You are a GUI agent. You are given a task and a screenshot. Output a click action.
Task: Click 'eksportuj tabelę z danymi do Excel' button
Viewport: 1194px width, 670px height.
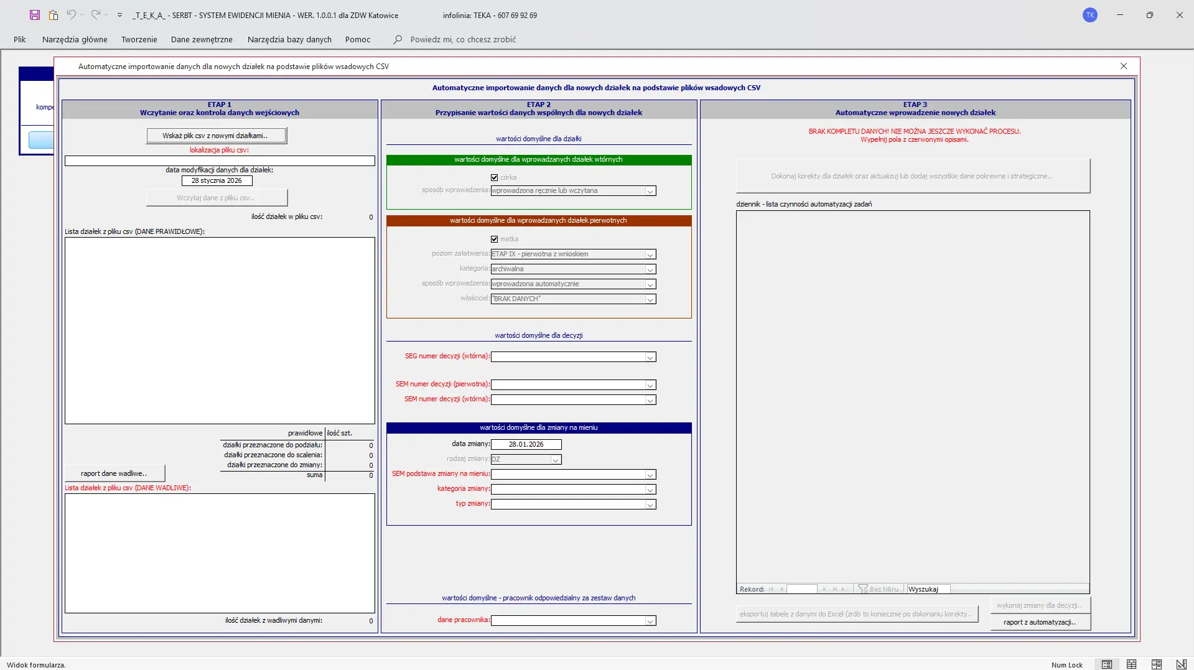pyautogui.click(x=857, y=614)
